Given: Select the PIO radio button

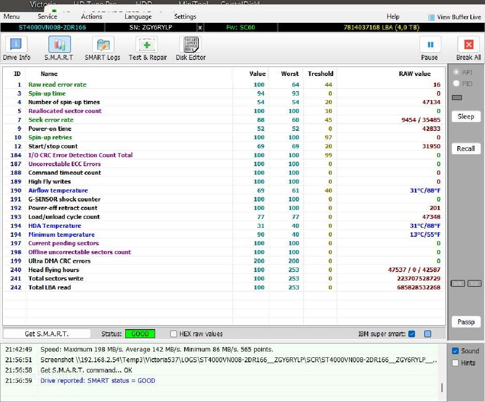Looking at the screenshot, I should tap(456, 84).
